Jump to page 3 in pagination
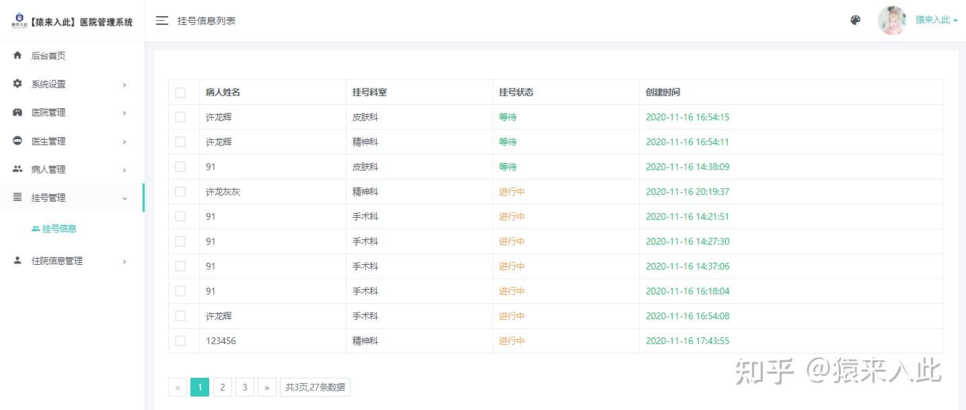 tap(245, 387)
